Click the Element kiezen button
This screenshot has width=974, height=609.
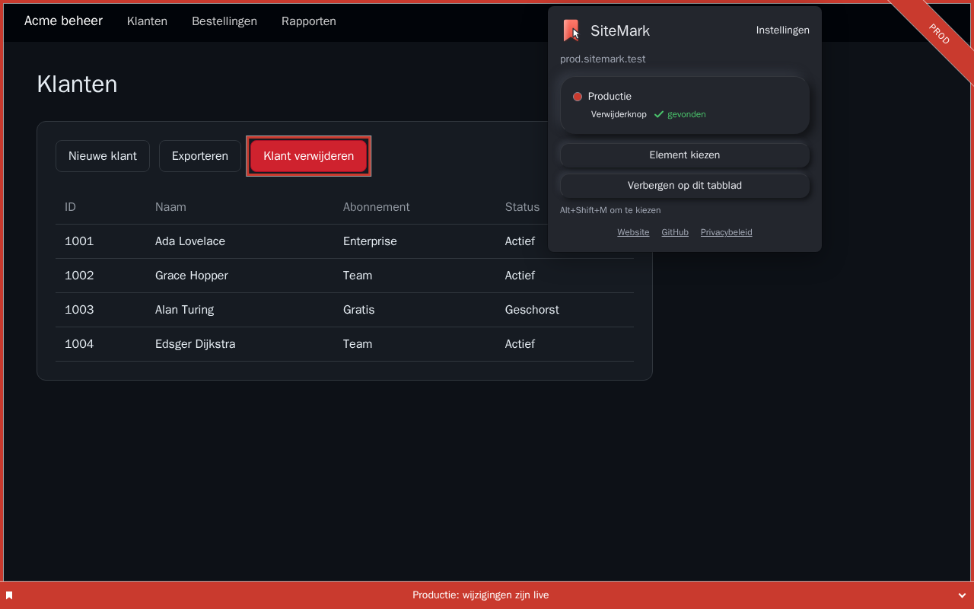click(685, 155)
